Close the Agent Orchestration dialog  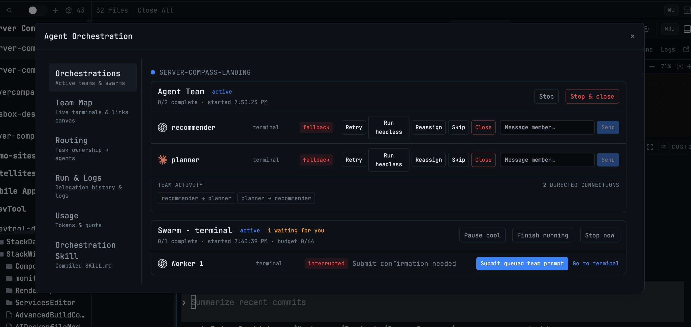(632, 36)
